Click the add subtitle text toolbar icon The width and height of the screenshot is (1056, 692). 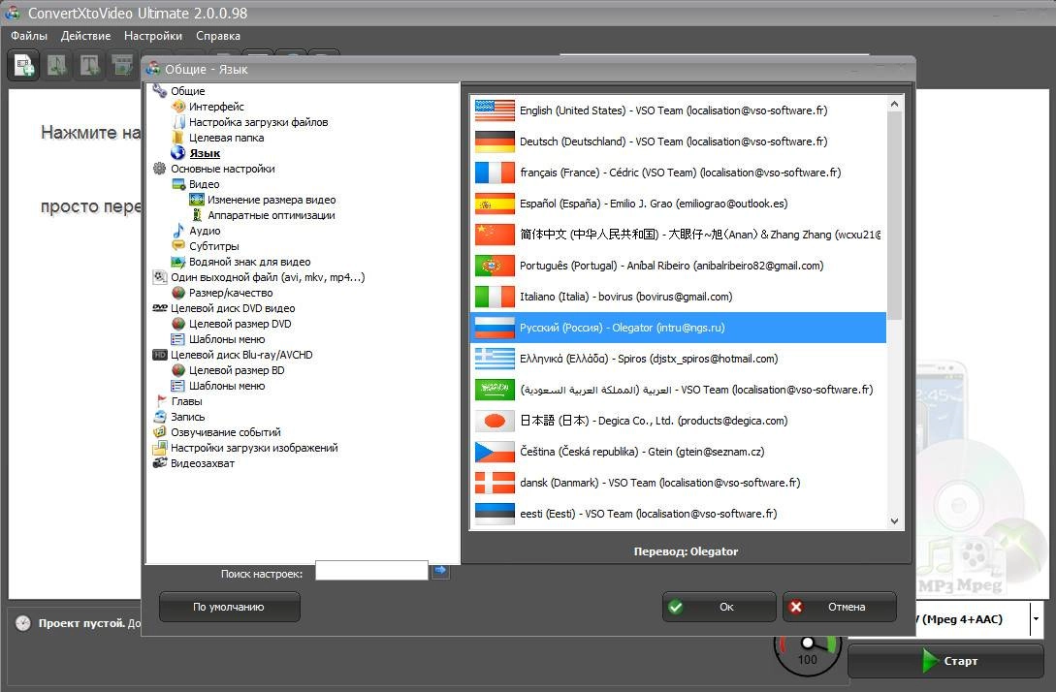(89, 66)
